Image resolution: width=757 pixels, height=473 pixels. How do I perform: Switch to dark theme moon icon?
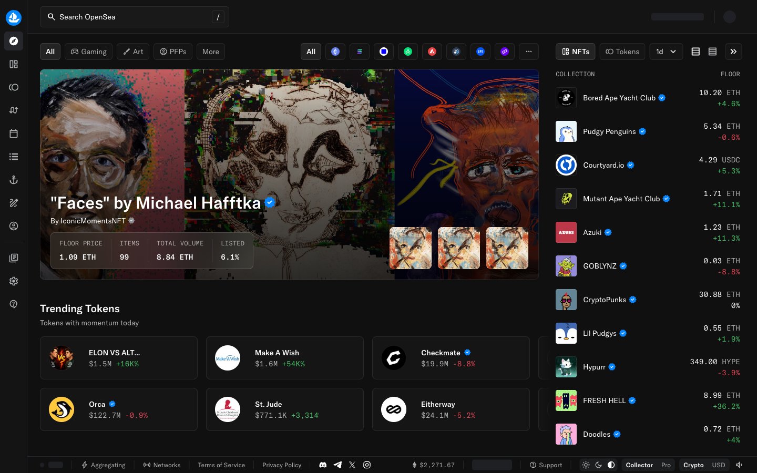pyautogui.click(x=598, y=465)
